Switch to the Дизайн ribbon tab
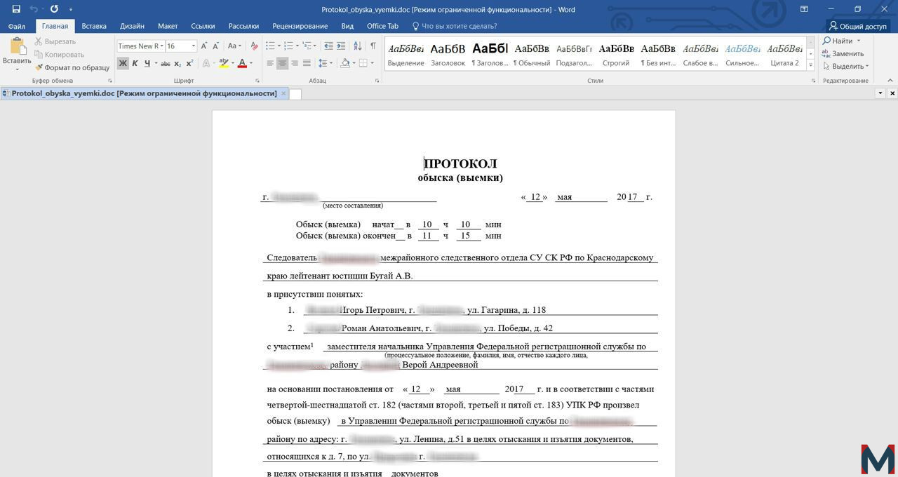The image size is (898, 477). 132,26
